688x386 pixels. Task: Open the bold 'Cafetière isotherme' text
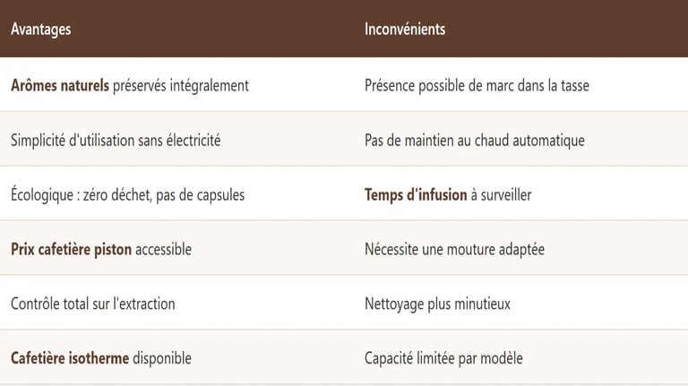click(x=70, y=358)
